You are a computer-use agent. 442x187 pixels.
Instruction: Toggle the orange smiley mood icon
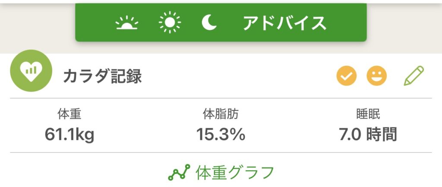coord(377,76)
